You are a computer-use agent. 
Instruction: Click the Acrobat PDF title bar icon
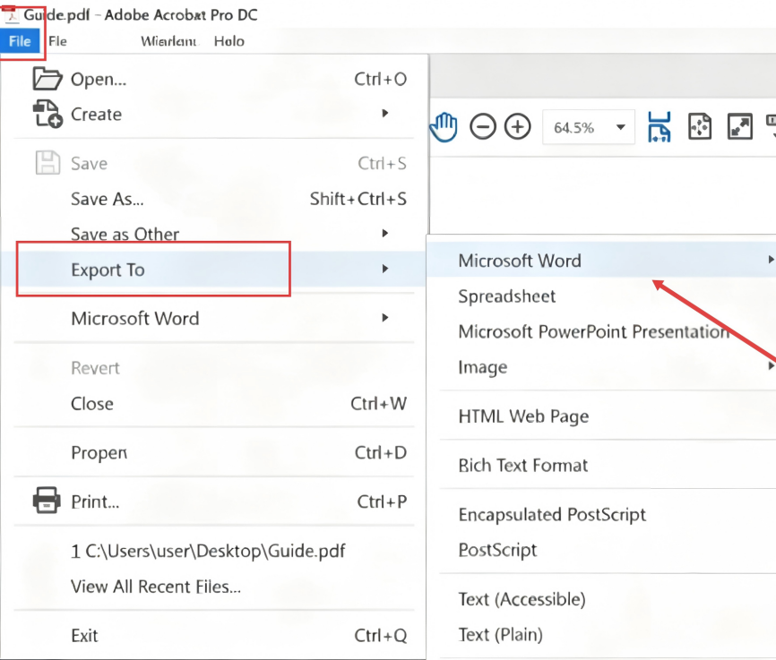[x=11, y=14]
